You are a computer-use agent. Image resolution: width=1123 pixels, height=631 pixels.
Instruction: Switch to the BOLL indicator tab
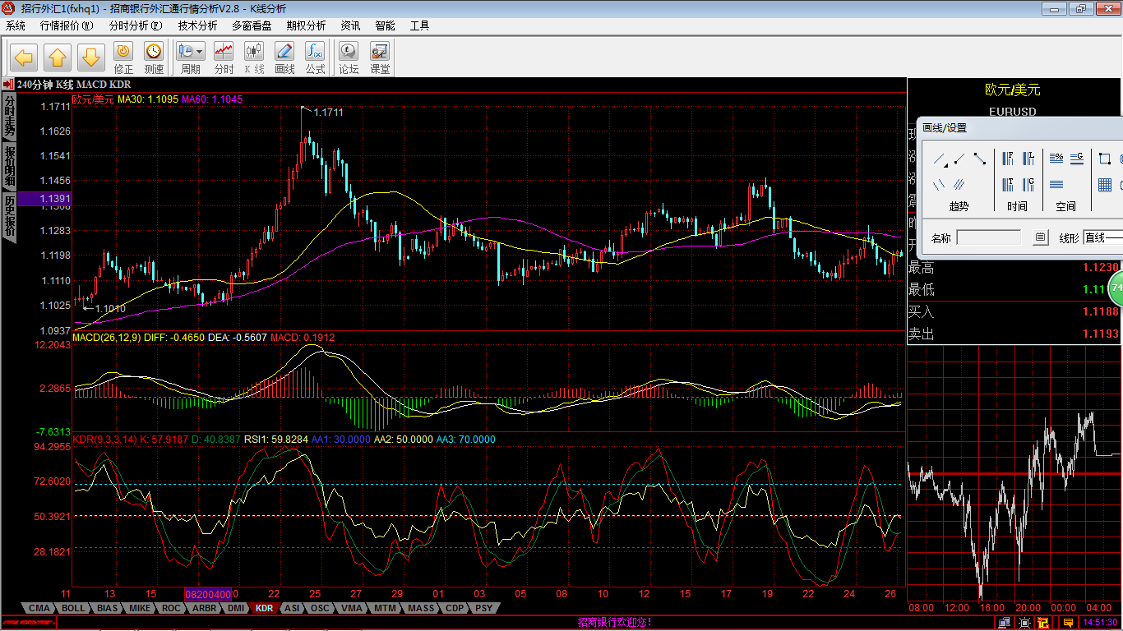coord(73,609)
